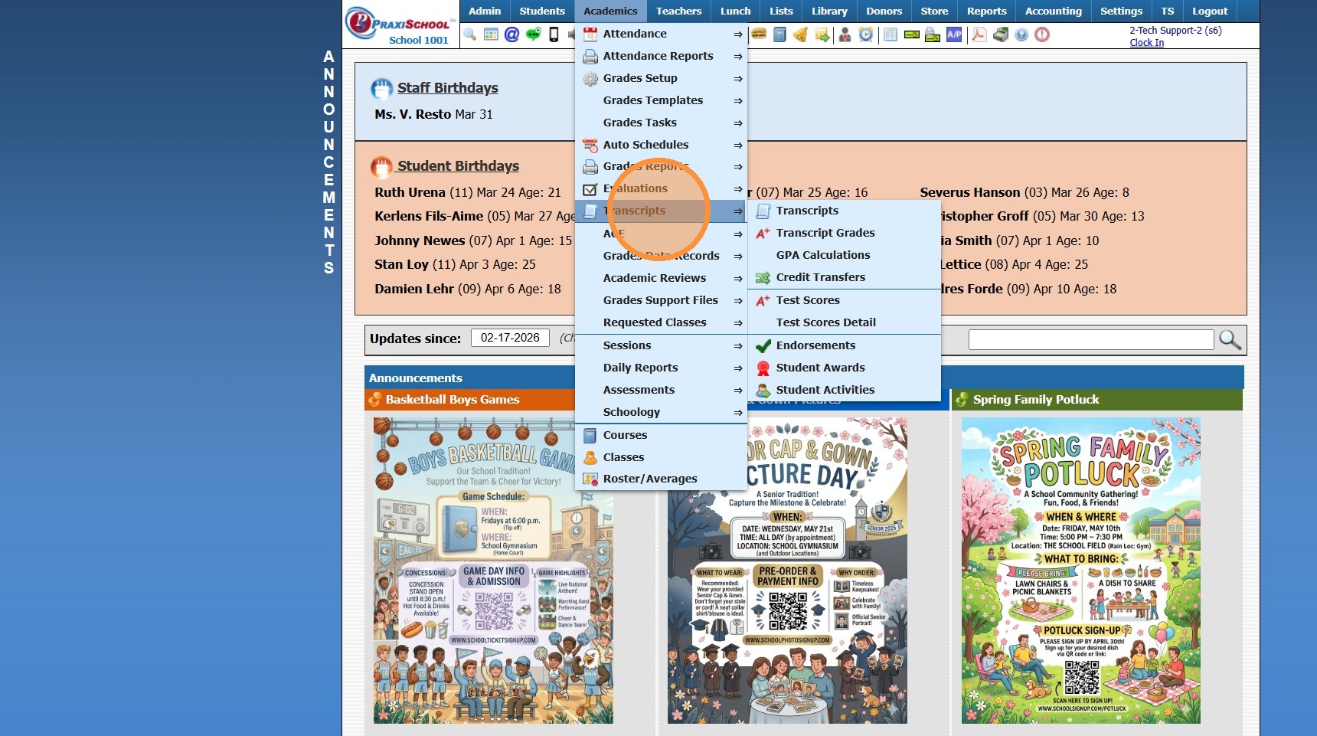Expand the Academic Reviews submenu

click(662, 278)
